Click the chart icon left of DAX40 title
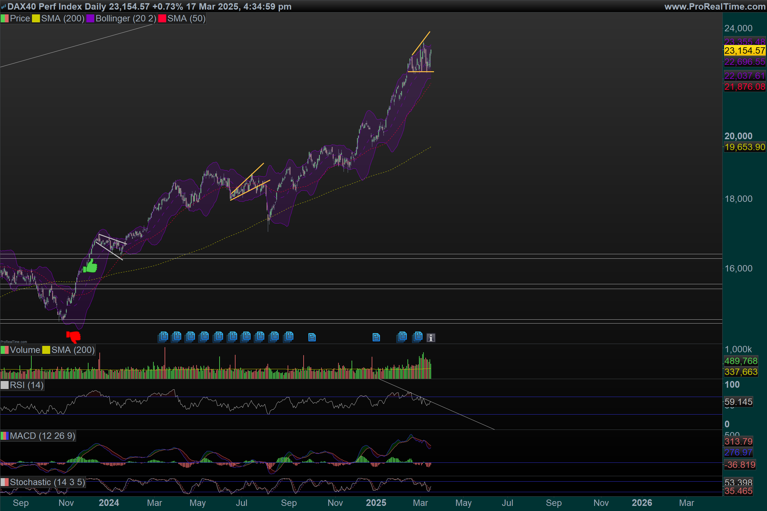The image size is (767, 511). click(4, 6)
